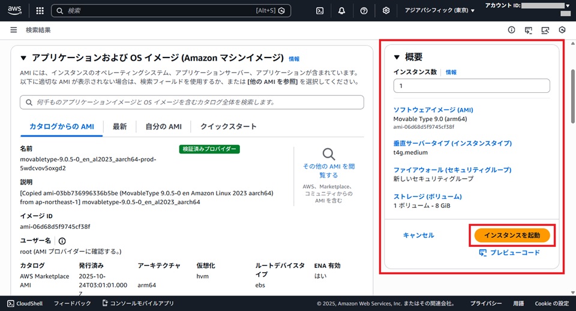Click the キャンセル link
This screenshot has height=311, width=576.
tap(418, 235)
